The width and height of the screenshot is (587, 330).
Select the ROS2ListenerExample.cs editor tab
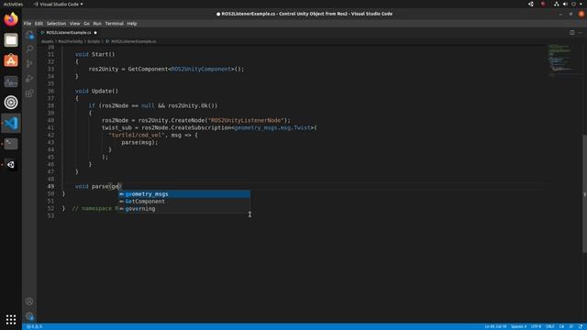(x=69, y=33)
